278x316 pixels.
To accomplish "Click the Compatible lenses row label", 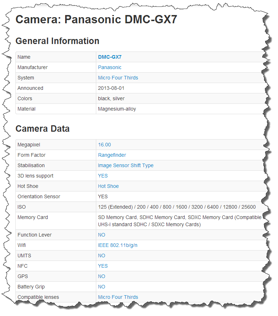I will coord(38,297).
